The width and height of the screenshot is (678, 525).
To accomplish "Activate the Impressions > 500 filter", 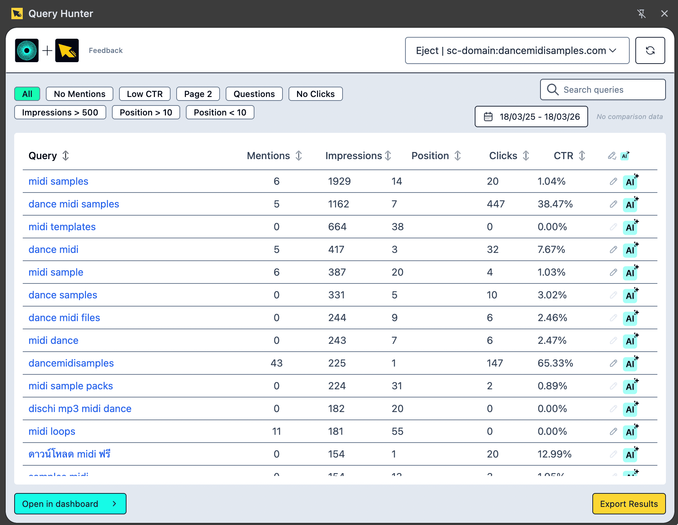I will click(x=60, y=112).
